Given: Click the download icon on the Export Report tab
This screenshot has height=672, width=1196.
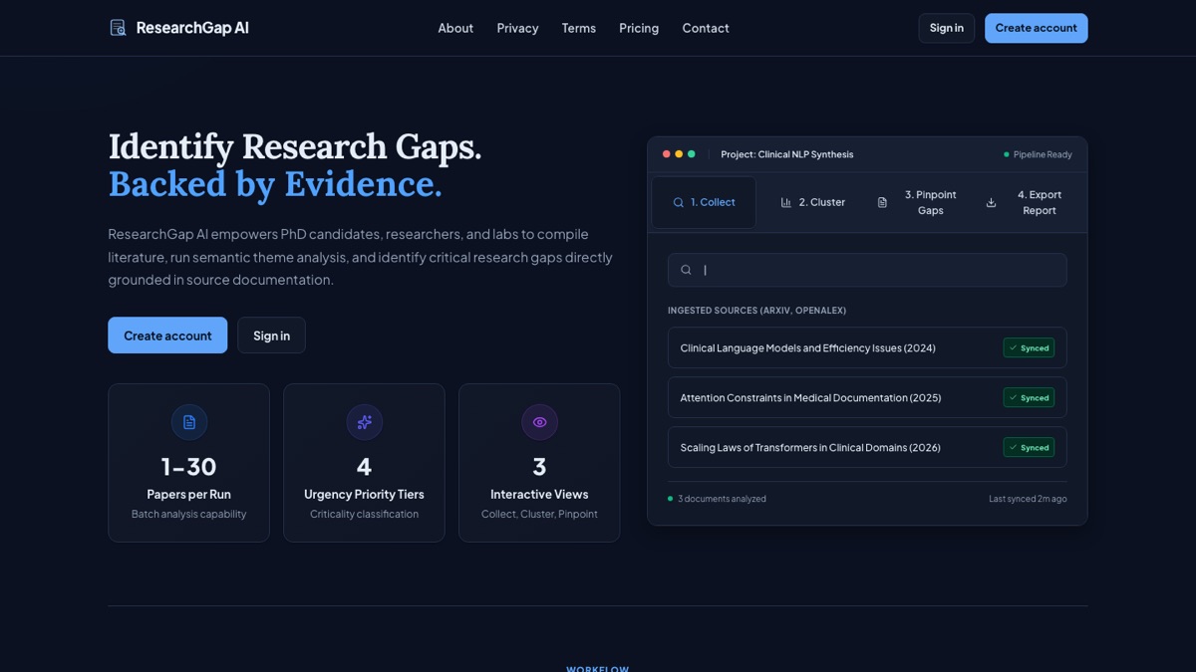Looking at the screenshot, I should 991,202.
